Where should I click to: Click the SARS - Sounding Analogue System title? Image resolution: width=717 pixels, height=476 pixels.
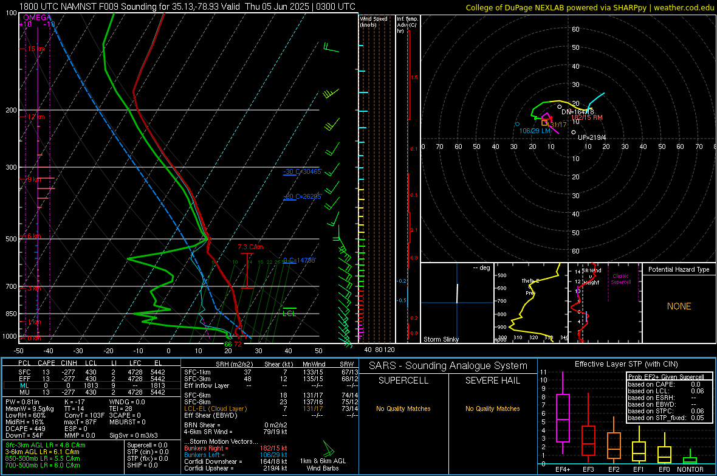click(448, 366)
